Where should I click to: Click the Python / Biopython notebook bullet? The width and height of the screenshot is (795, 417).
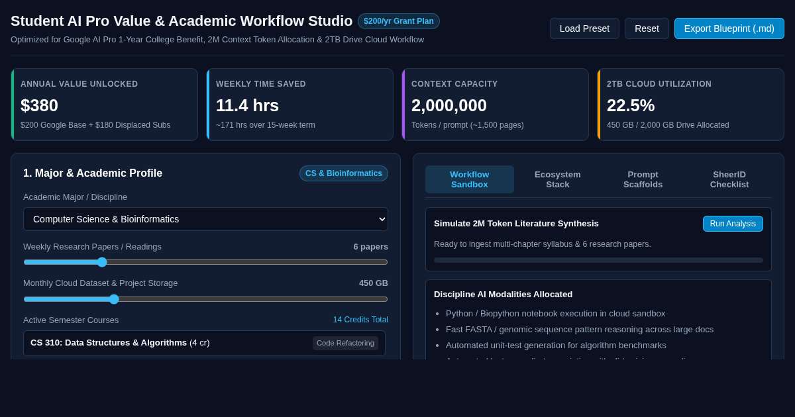555,314
